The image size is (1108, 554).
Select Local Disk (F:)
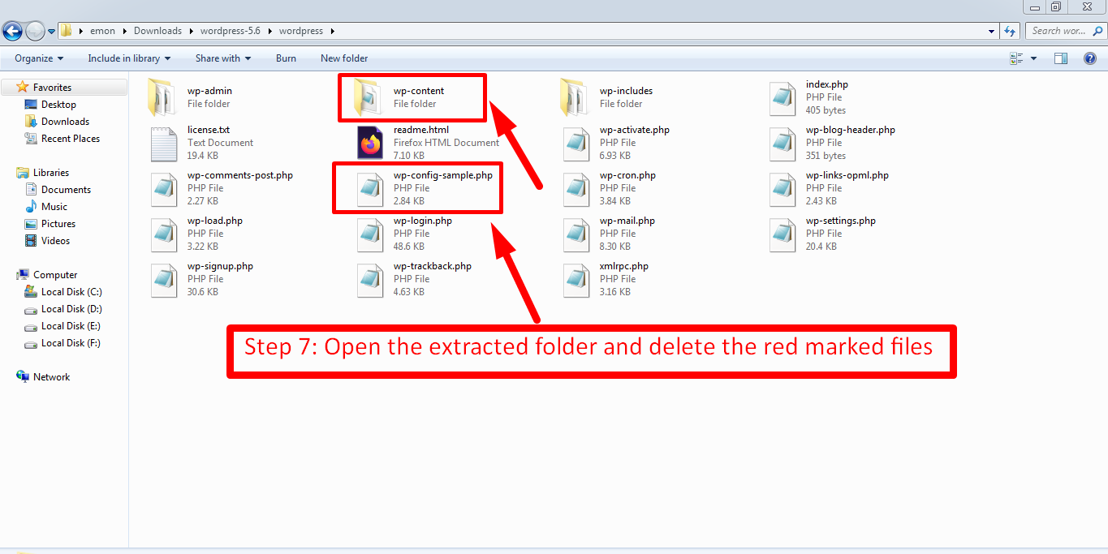coord(71,343)
